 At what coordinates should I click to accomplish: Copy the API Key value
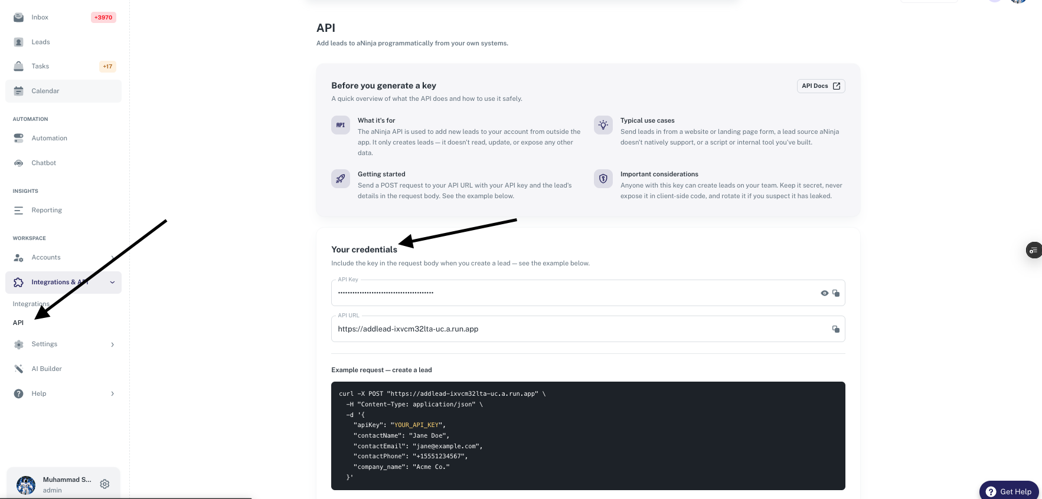(x=836, y=293)
